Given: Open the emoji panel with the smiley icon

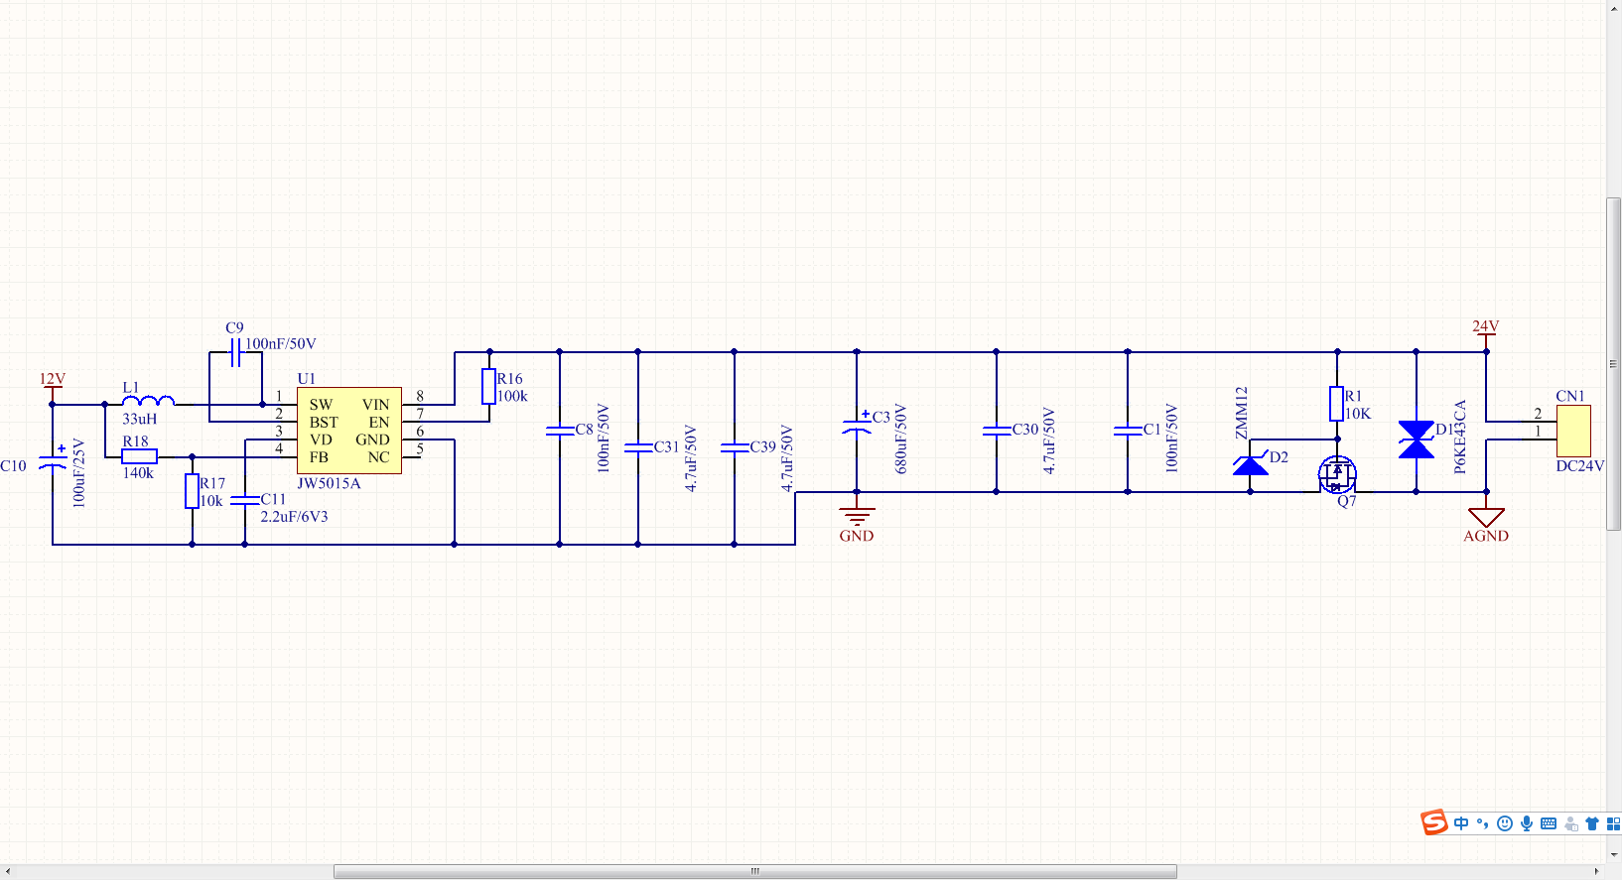Looking at the screenshot, I should coord(1505,823).
